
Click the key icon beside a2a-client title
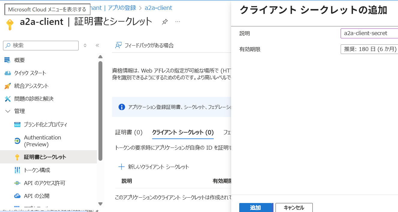[x=10, y=25]
